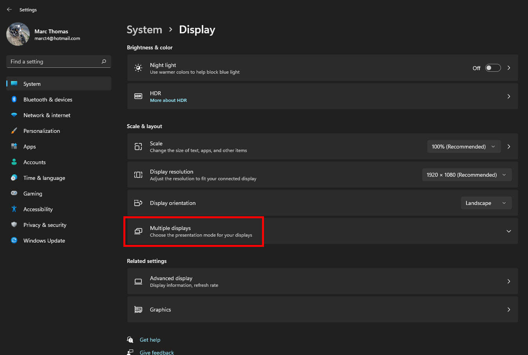Viewport: 528px width, 355px height.
Task: Click the Privacy & security shield icon
Action: point(14,225)
